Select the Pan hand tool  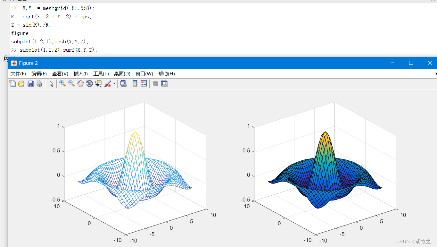[80, 84]
